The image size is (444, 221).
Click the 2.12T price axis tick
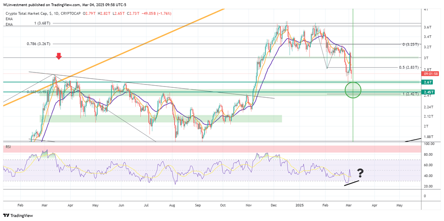[428, 116]
